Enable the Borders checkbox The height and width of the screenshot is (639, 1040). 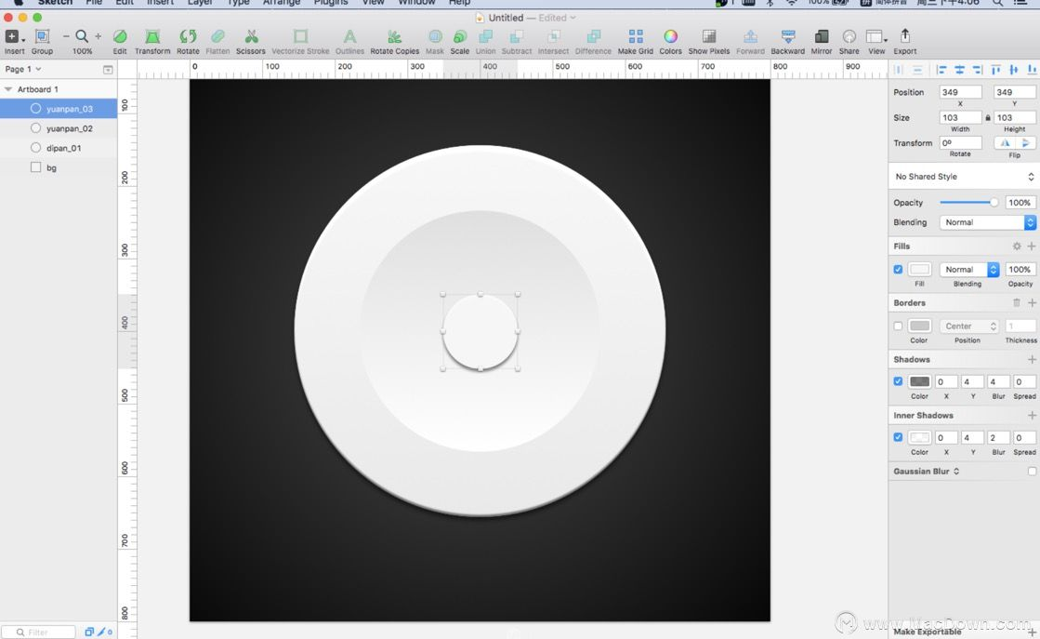[898, 326]
